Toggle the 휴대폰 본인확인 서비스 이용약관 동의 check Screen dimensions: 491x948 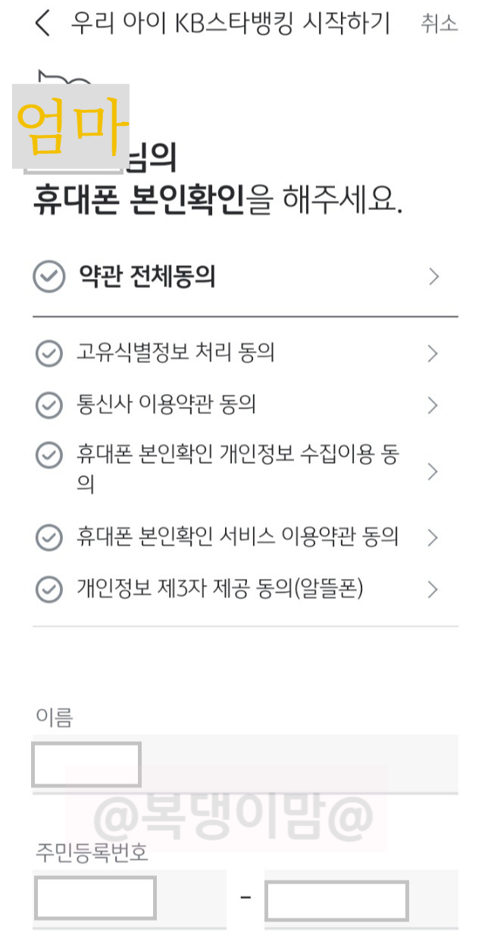49,537
